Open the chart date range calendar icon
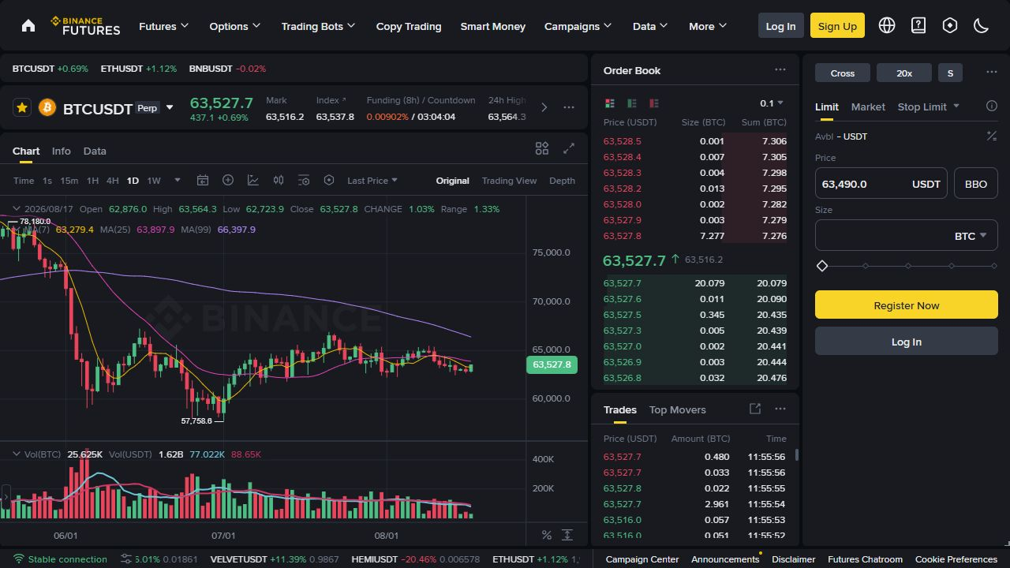Screen dimensions: 1010x568 [203, 181]
